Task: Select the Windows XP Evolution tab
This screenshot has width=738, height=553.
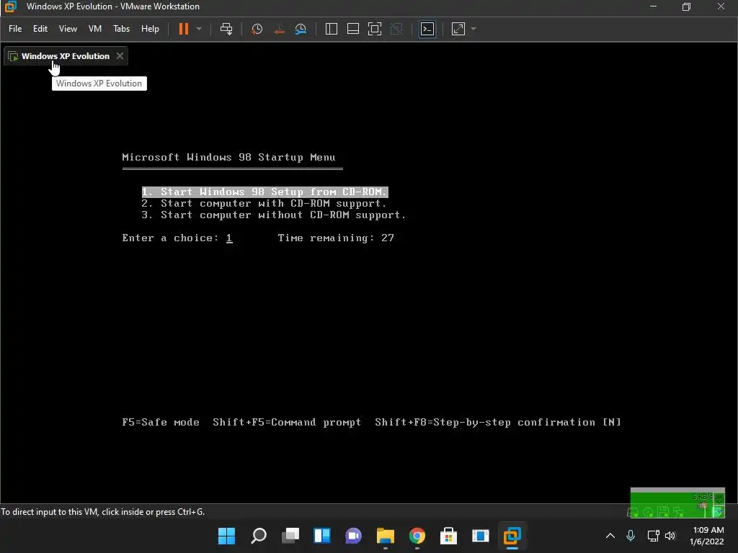Action: [65, 56]
